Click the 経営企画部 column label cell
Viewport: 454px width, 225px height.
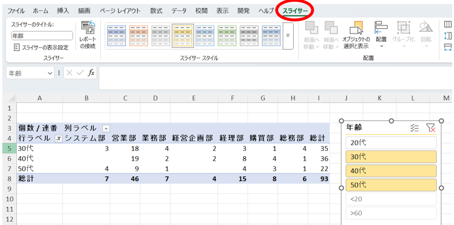(194, 138)
